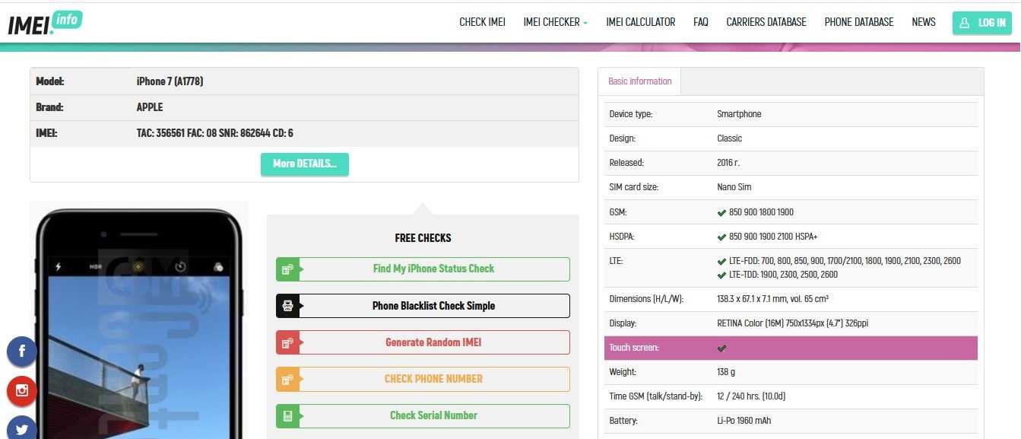
Task: Click the green Find My iPhone icon
Action: pyautogui.click(x=287, y=269)
